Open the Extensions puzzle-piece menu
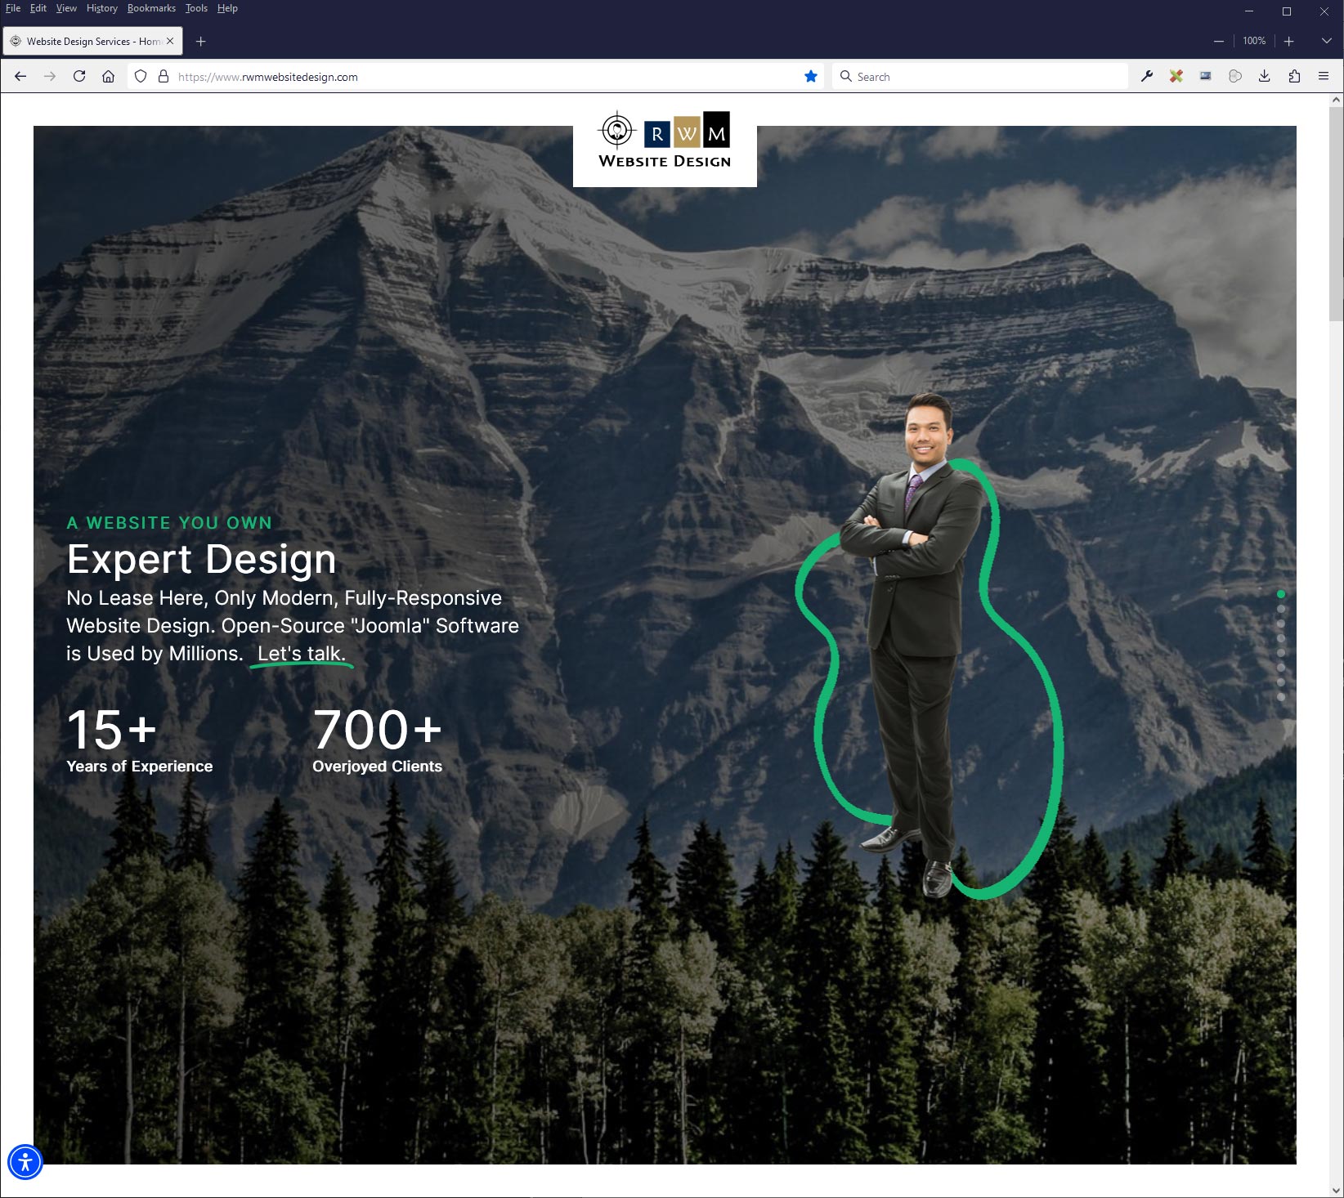The image size is (1344, 1198). tap(1294, 76)
